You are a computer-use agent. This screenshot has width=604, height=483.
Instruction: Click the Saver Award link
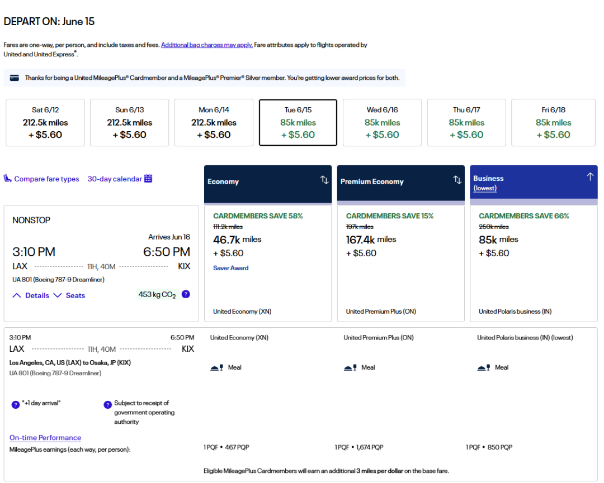click(231, 268)
